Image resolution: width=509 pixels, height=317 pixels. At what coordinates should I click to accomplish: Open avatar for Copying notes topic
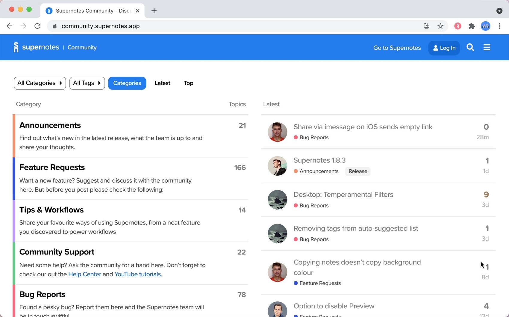tap(277, 272)
